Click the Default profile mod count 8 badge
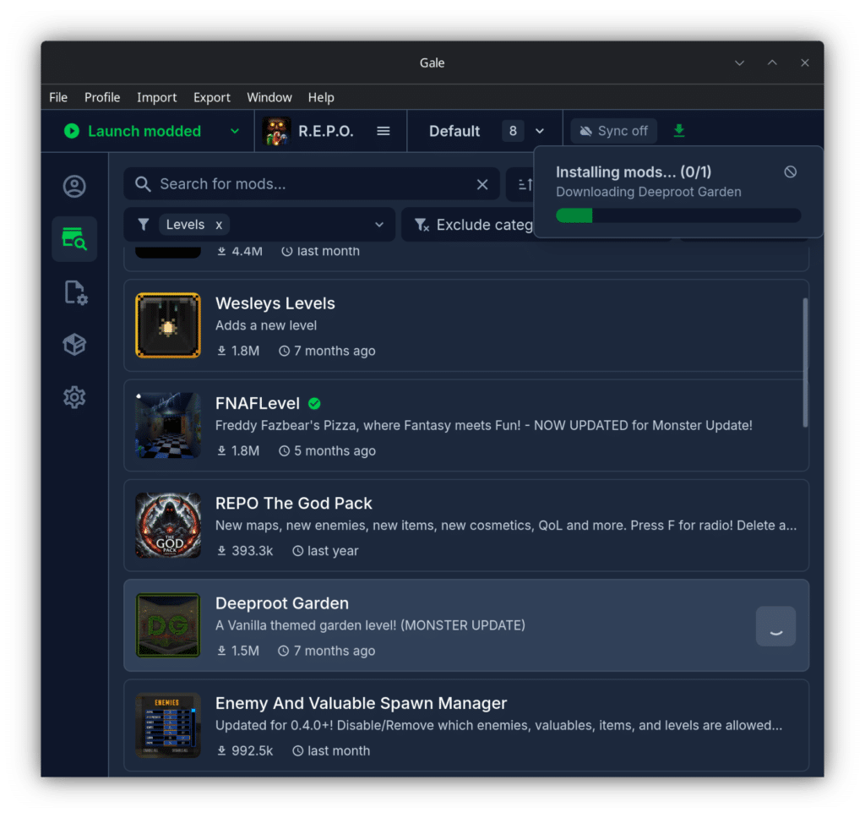The width and height of the screenshot is (865, 818). click(x=513, y=131)
